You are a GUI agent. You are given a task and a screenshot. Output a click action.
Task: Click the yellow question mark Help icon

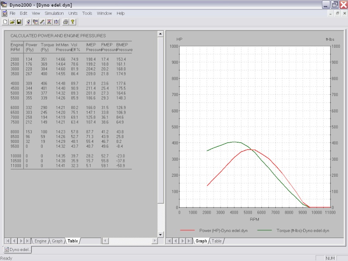[73, 22]
